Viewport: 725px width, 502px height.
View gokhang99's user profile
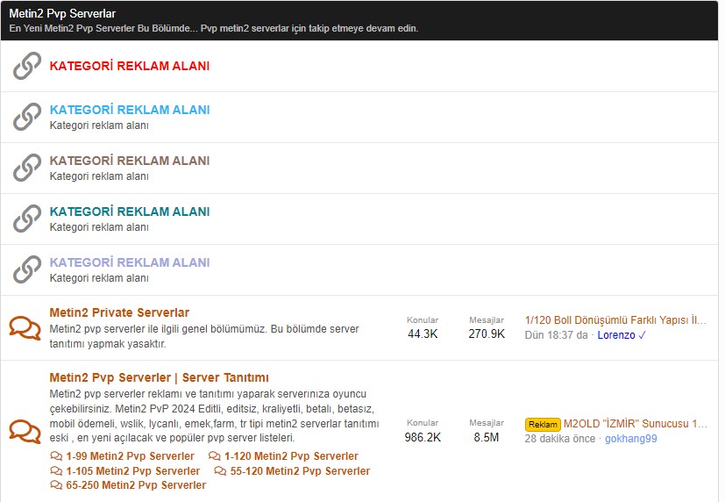pyautogui.click(x=630, y=439)
